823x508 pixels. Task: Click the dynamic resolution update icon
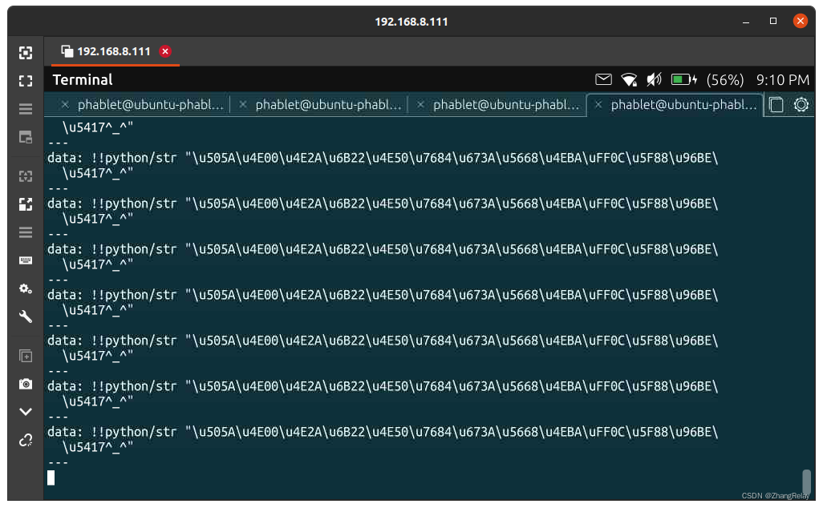point(26,137)
